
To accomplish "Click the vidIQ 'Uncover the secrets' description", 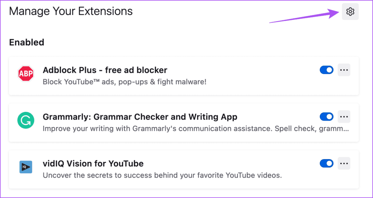I will [162, 175].
